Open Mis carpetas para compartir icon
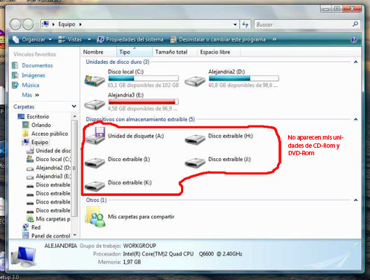 95,217
